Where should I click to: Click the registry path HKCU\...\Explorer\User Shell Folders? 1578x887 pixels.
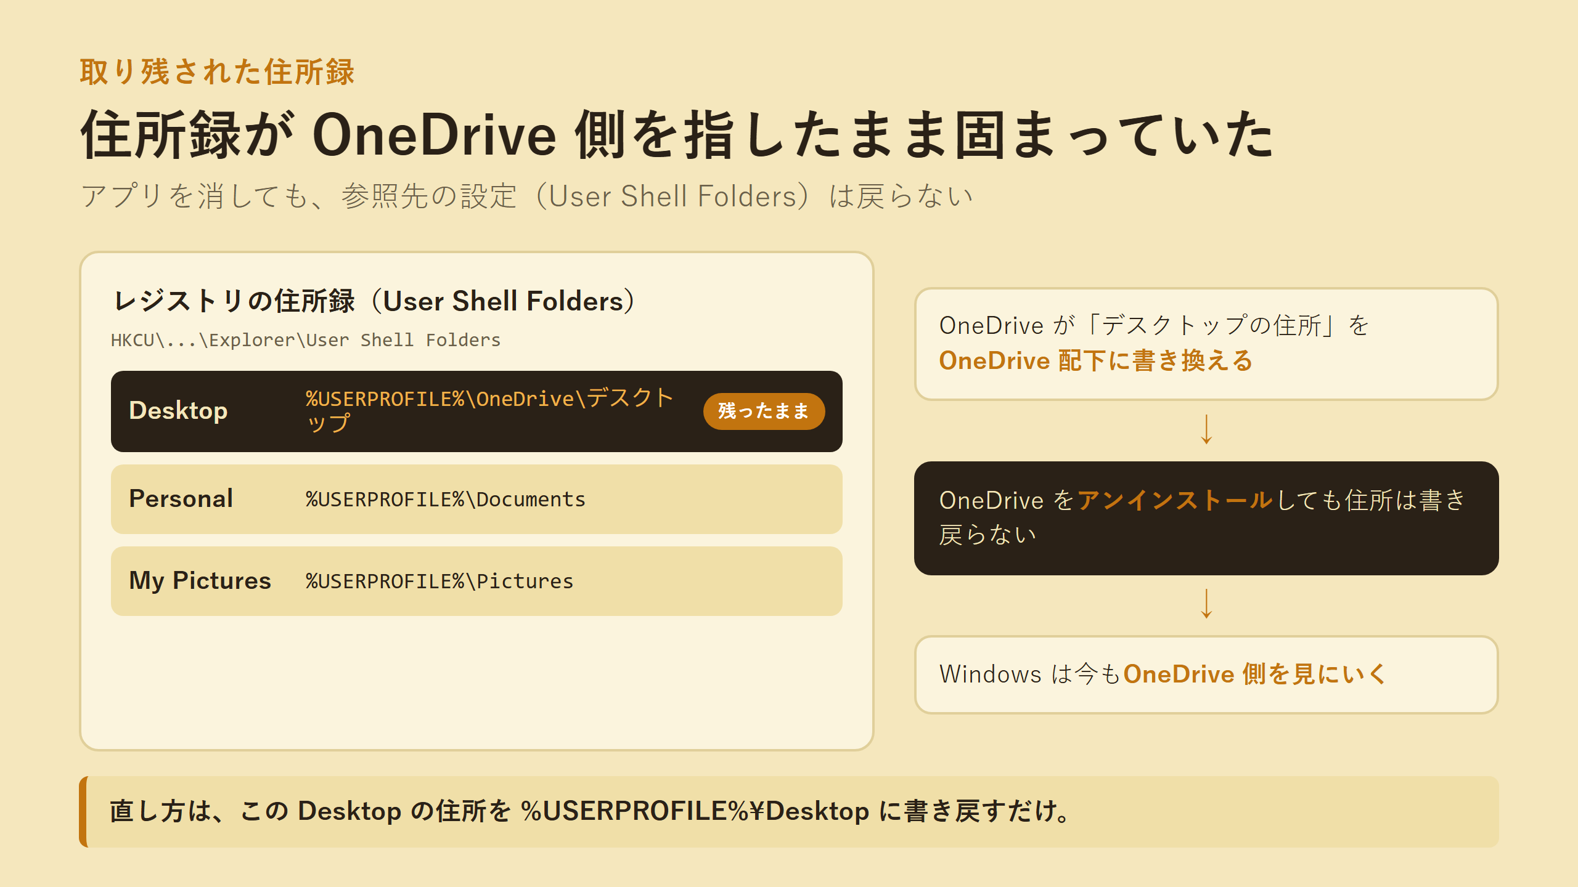click(306, 340)
